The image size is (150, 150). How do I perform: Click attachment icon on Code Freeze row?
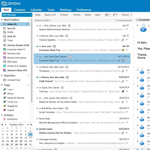(x=122, y=81)
